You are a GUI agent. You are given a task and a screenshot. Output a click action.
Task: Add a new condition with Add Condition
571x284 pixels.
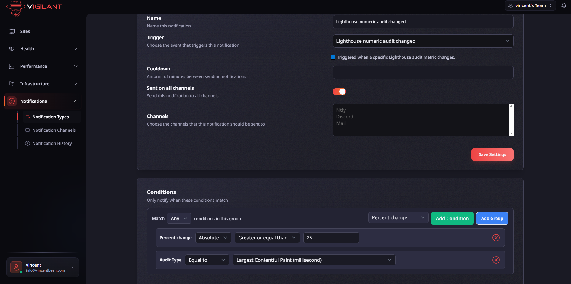tap(452, 218)
